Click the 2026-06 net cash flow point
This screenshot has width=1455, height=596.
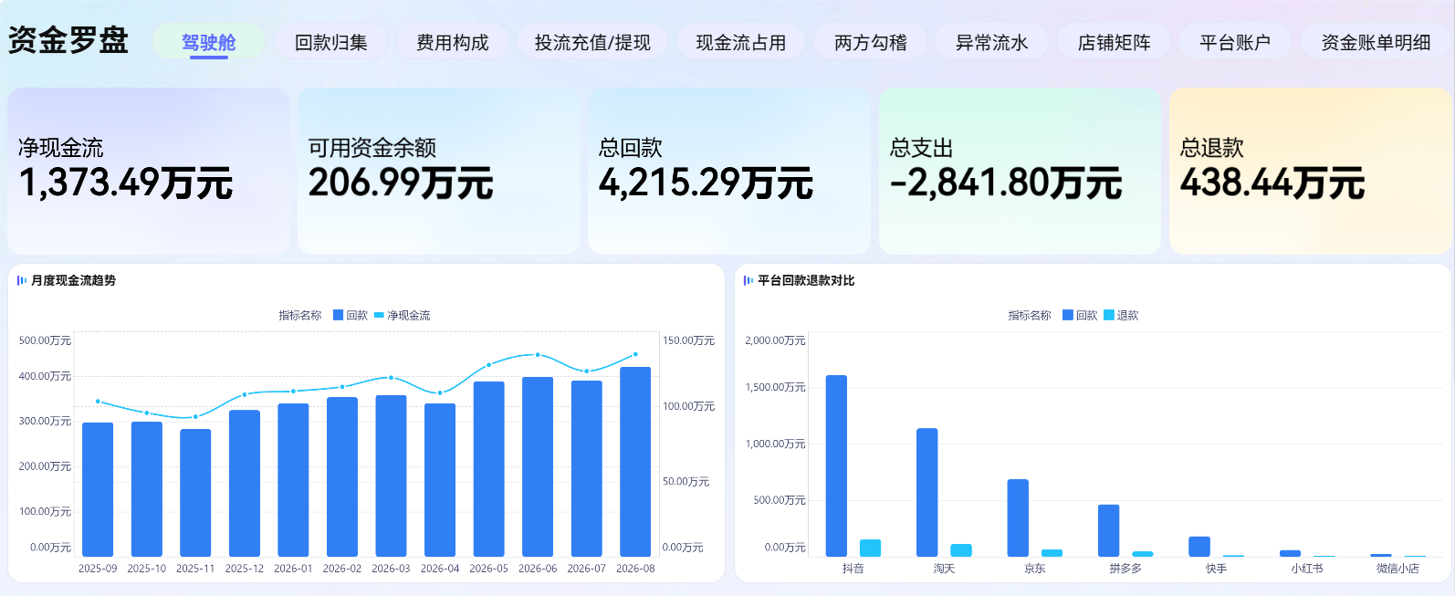[538, 354]
